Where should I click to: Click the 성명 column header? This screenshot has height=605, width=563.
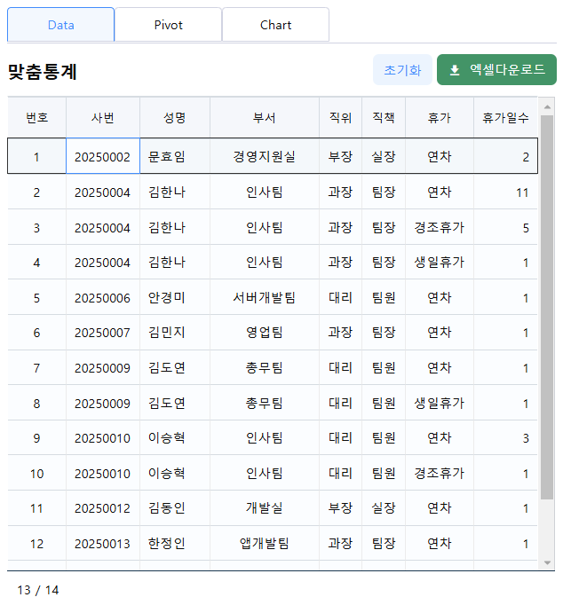(175, 118)
